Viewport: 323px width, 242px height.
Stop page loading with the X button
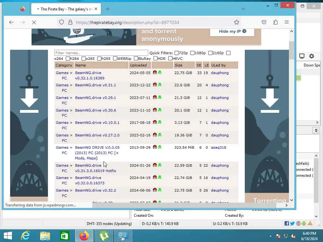coord(34,22)
